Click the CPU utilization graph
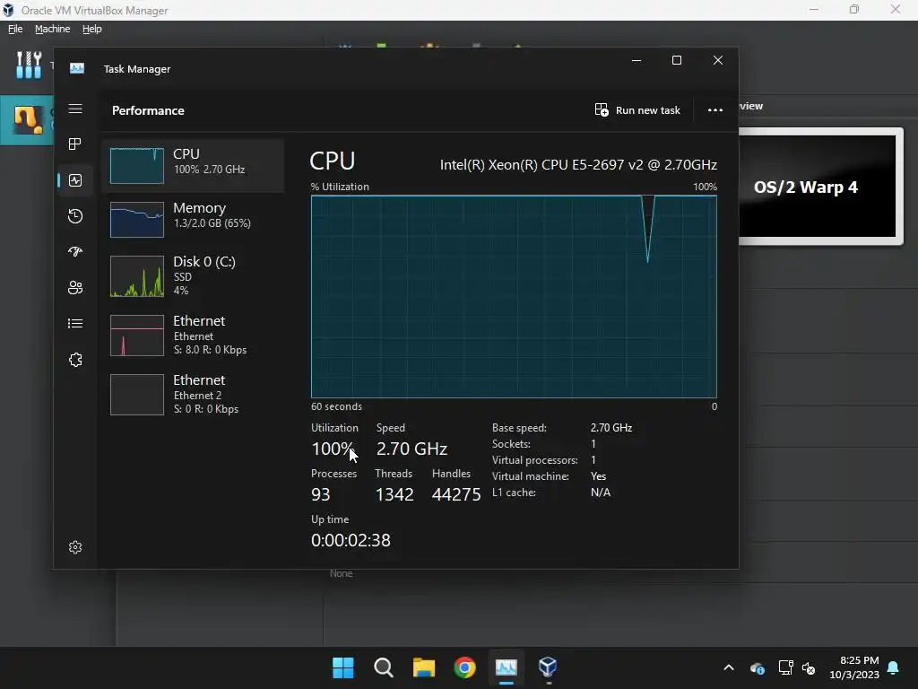This screenshot has height=689, width=918. click(x=514, y=296)
